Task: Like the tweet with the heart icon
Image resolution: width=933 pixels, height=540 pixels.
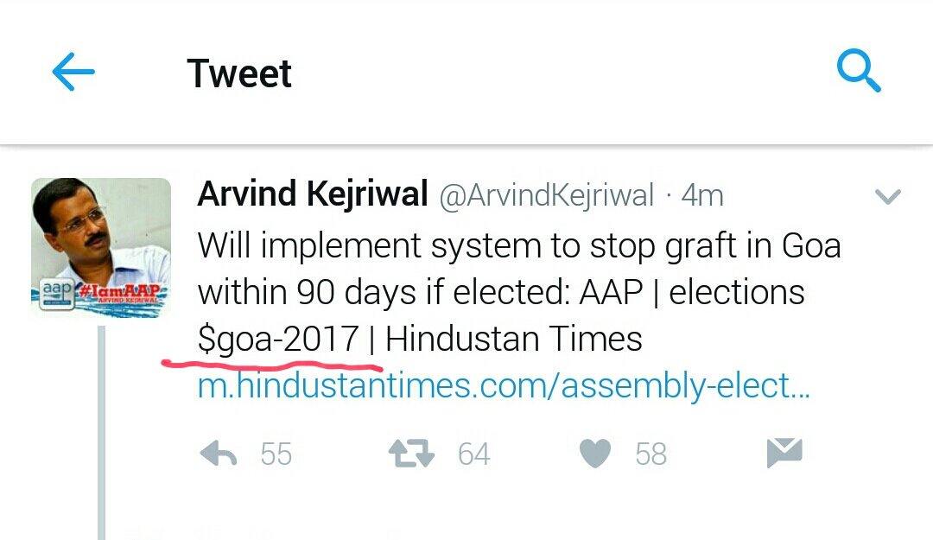Action: 595,454
